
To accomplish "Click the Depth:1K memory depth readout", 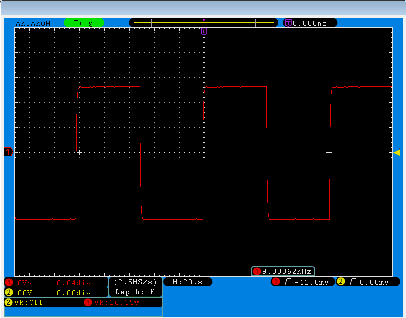I will click(x=135, y=292).
